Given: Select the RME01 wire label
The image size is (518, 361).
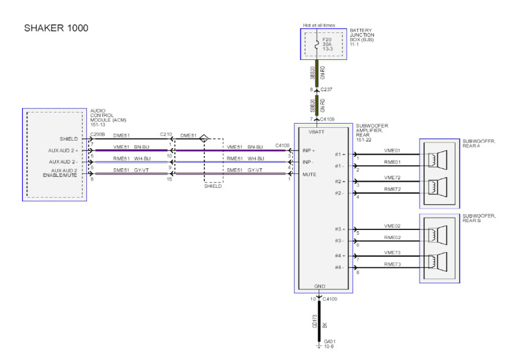Looking at the screenshot, I should pos(392,162).
